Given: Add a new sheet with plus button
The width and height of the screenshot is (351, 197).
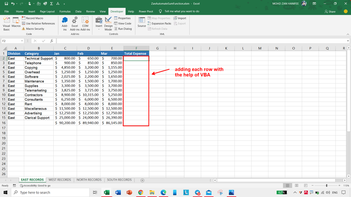Looking at the screenshot, I should click(x=142, y=180).
